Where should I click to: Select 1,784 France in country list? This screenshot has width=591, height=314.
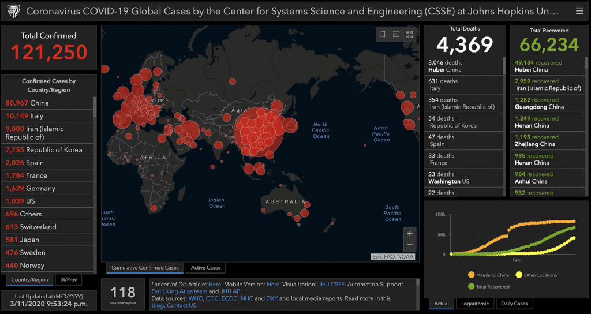(47, 175)
